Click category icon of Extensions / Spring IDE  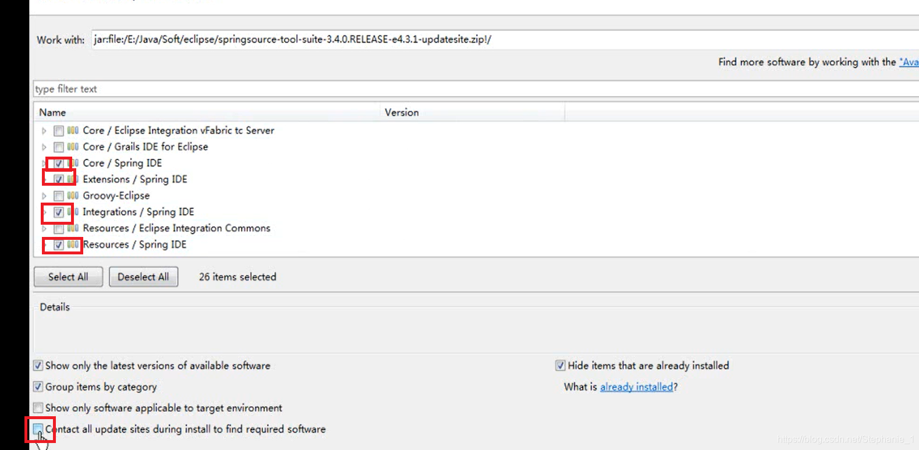pyautogui.click(x=73, y=179)
